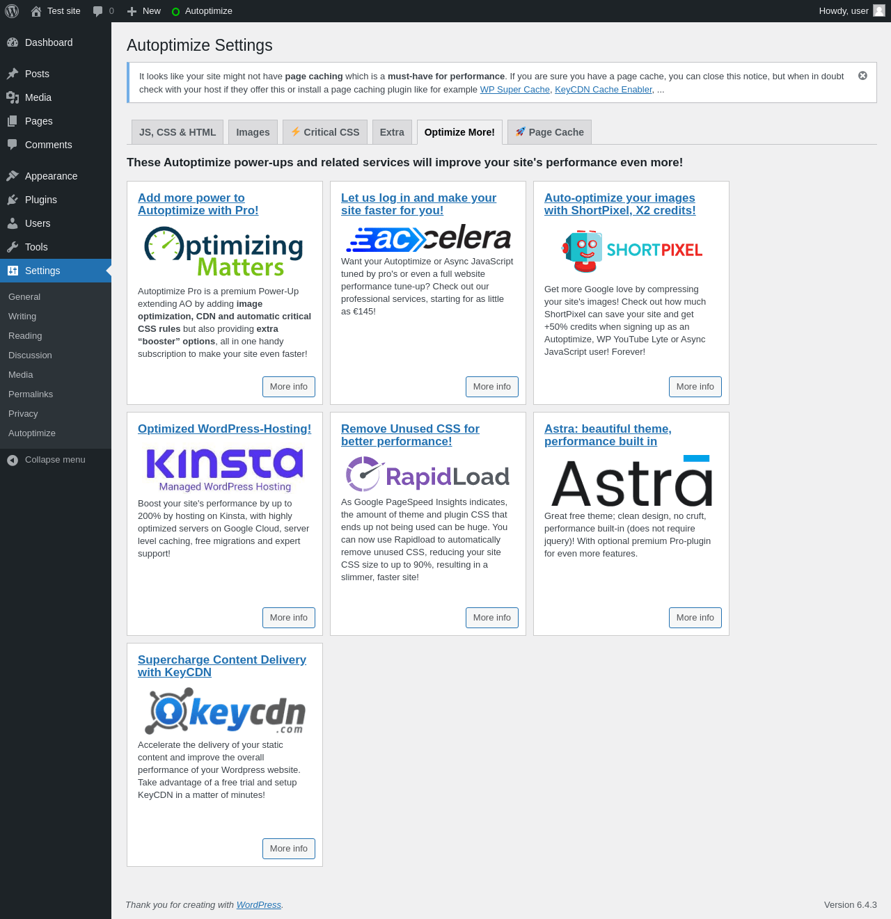Click More info on the ShortPixel card
The image size is (891, 919).
point(695,387)
